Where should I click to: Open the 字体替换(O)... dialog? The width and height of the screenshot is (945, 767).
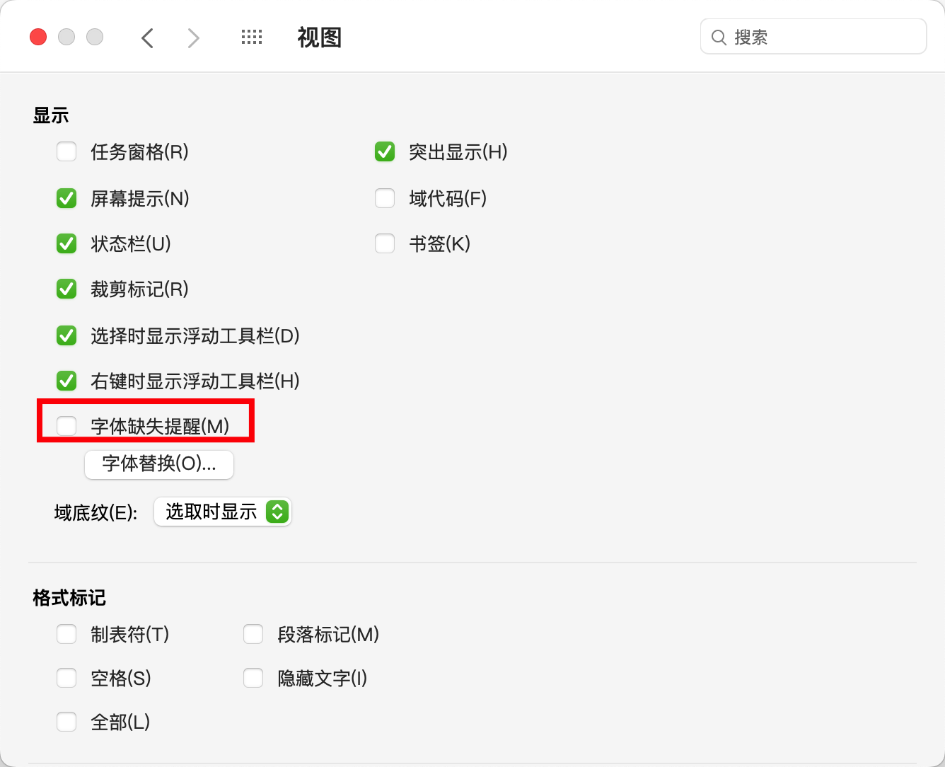click(x=159, y=464)
